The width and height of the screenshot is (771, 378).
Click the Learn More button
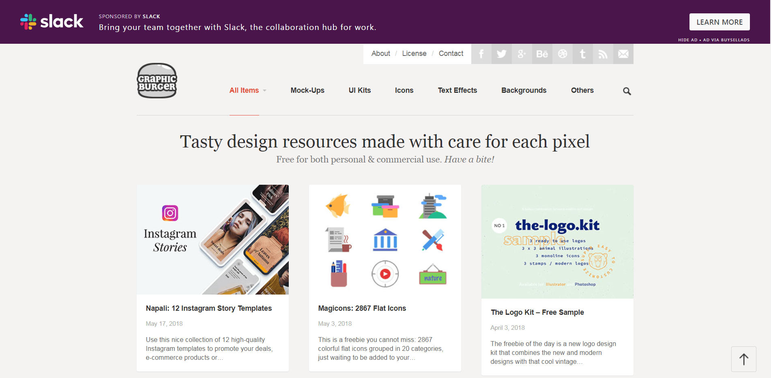719,22
